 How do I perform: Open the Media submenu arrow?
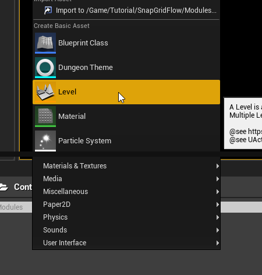click(x=218, y=179)
